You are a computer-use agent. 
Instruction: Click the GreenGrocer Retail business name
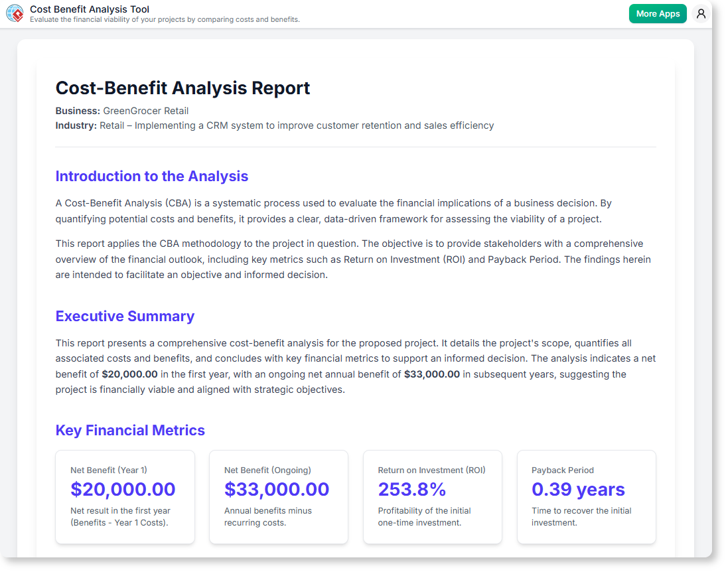tap(145, 111)
